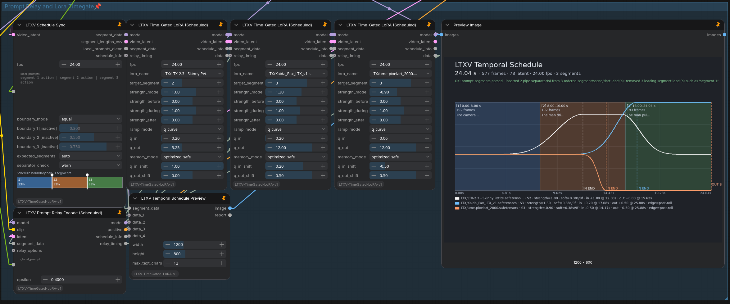Image resolution: width=730 pixels, height=304 pixels.
Task: Decrease q_out value 5.25 with minus icon
Action: pos(166,148)
